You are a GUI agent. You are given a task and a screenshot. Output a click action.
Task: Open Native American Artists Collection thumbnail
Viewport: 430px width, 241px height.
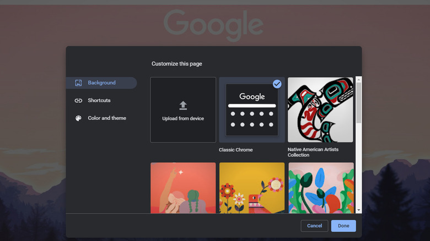coord(320,110)
